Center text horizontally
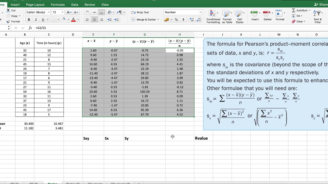 [95, 20]
